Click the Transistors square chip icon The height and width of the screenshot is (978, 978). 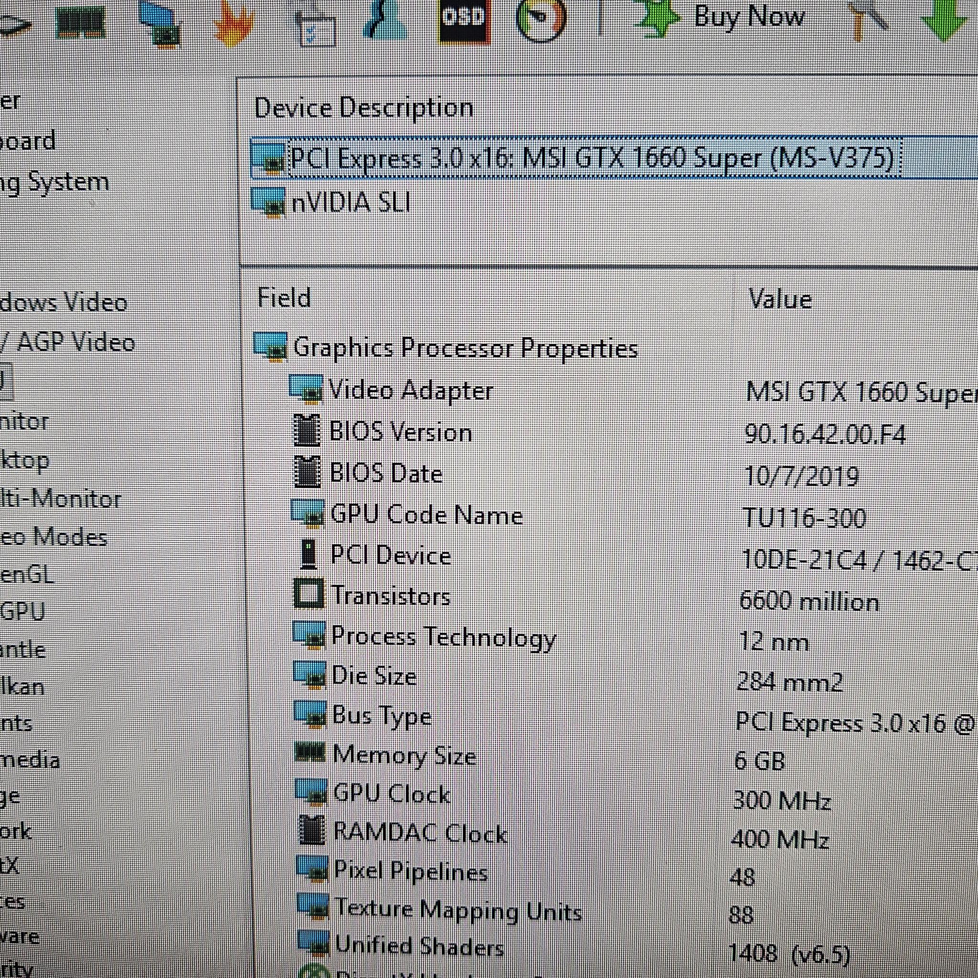coord(308,593)
